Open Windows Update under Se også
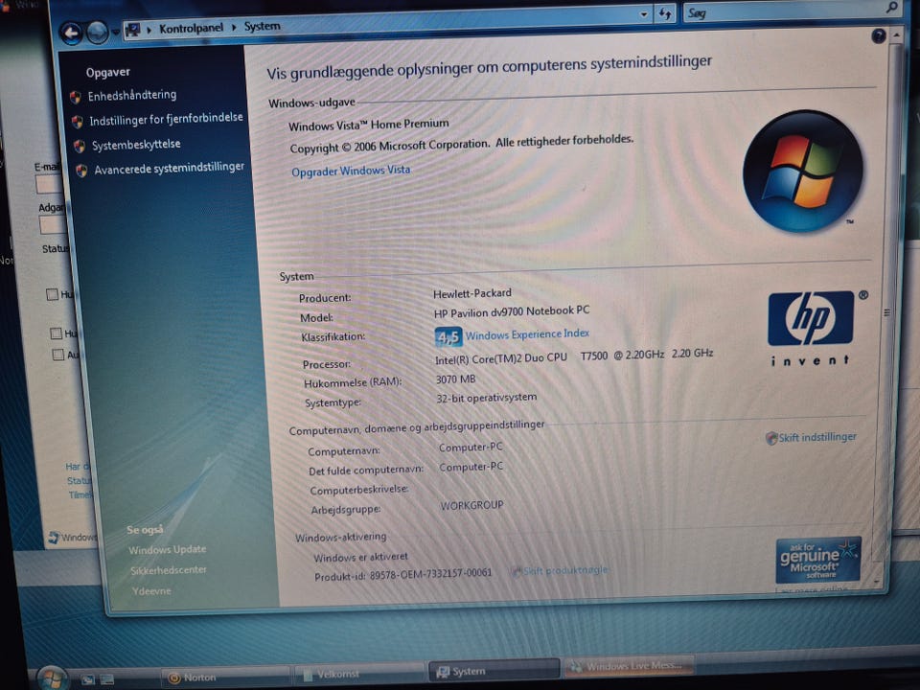920x690 pixels. [167, 550]
